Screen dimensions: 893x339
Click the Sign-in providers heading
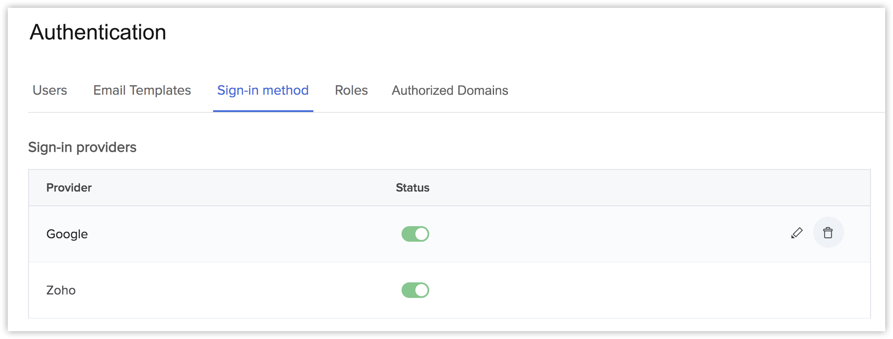82,147
